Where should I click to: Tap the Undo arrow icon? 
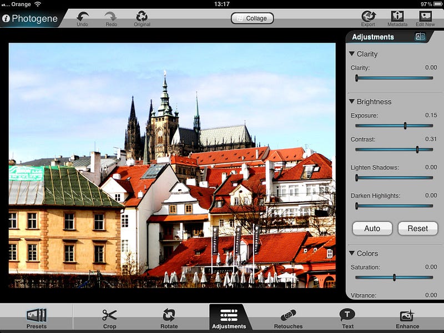pyautogui.click(x=83, y=17)
